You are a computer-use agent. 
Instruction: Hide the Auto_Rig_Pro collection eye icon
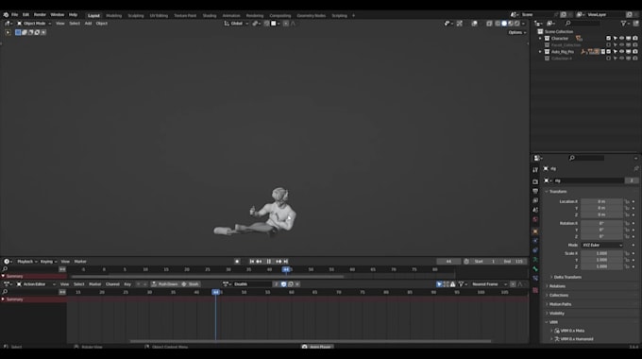(621, 52)
